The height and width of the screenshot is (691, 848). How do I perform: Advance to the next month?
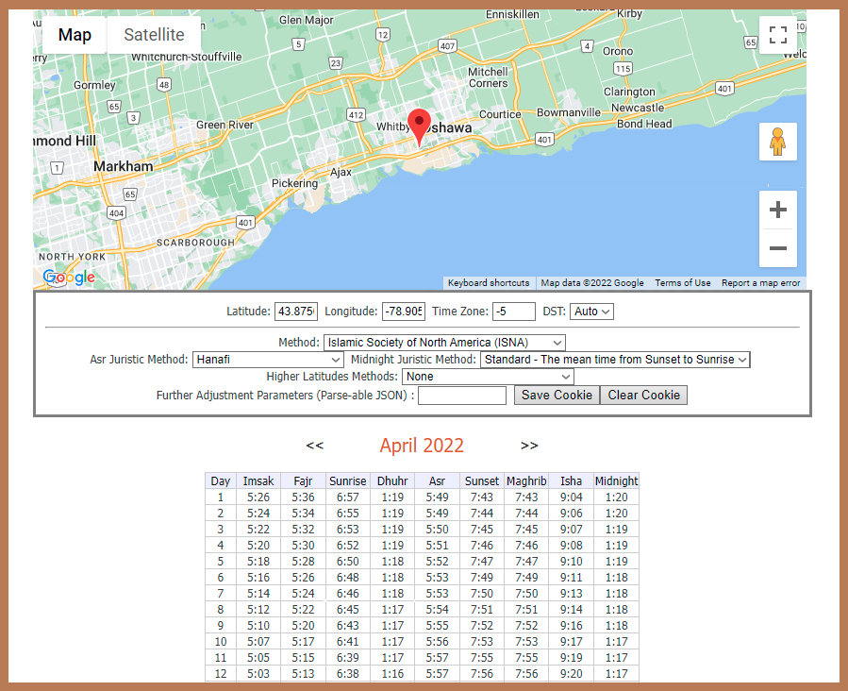529,446
